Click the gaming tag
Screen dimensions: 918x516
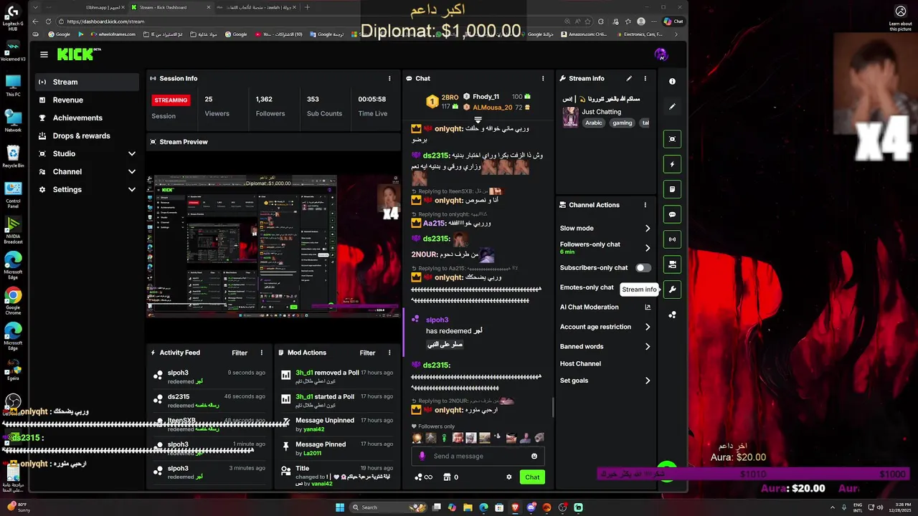click(x=623, y=123)
